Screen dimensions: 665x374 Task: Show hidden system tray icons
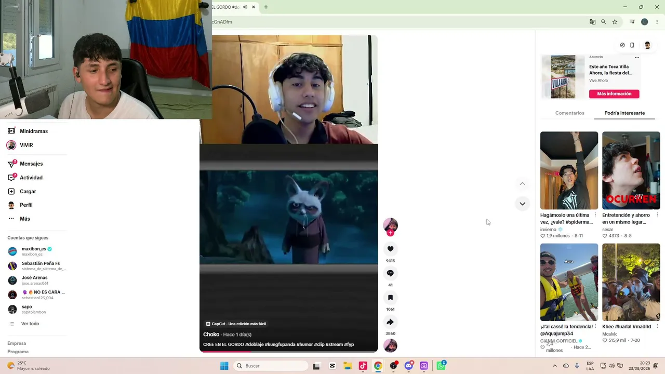point(555,366)
